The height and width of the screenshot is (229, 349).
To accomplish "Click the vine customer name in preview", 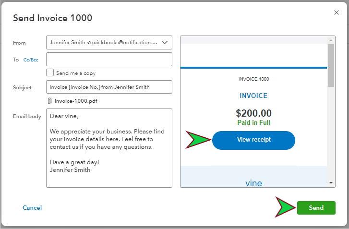I will pyautogui.click(x=253, y=183).
